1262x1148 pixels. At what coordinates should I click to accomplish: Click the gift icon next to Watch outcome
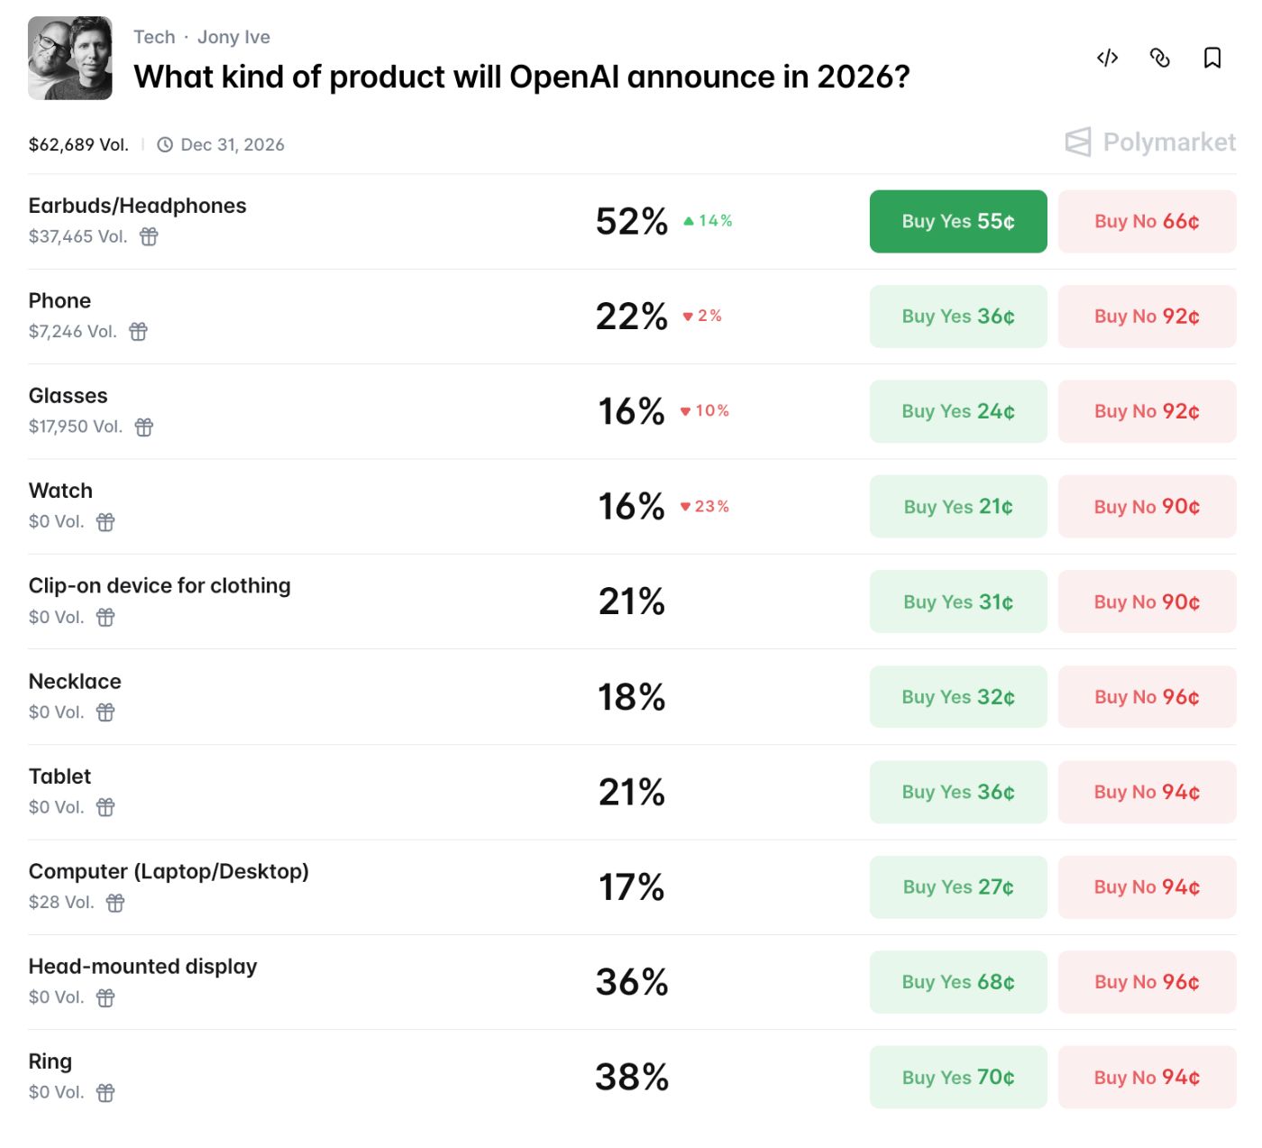click(105, 521)
